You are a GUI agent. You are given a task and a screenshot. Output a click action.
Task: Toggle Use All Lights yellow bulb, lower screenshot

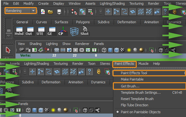click(x=53, y=110)
